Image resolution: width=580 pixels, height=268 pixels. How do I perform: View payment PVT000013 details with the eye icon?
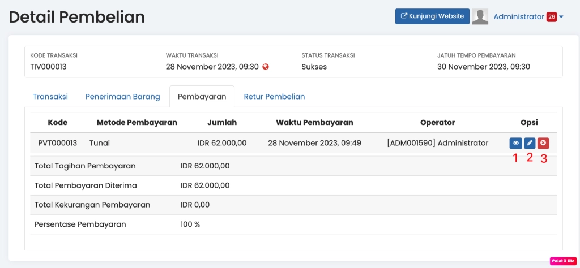515,143
